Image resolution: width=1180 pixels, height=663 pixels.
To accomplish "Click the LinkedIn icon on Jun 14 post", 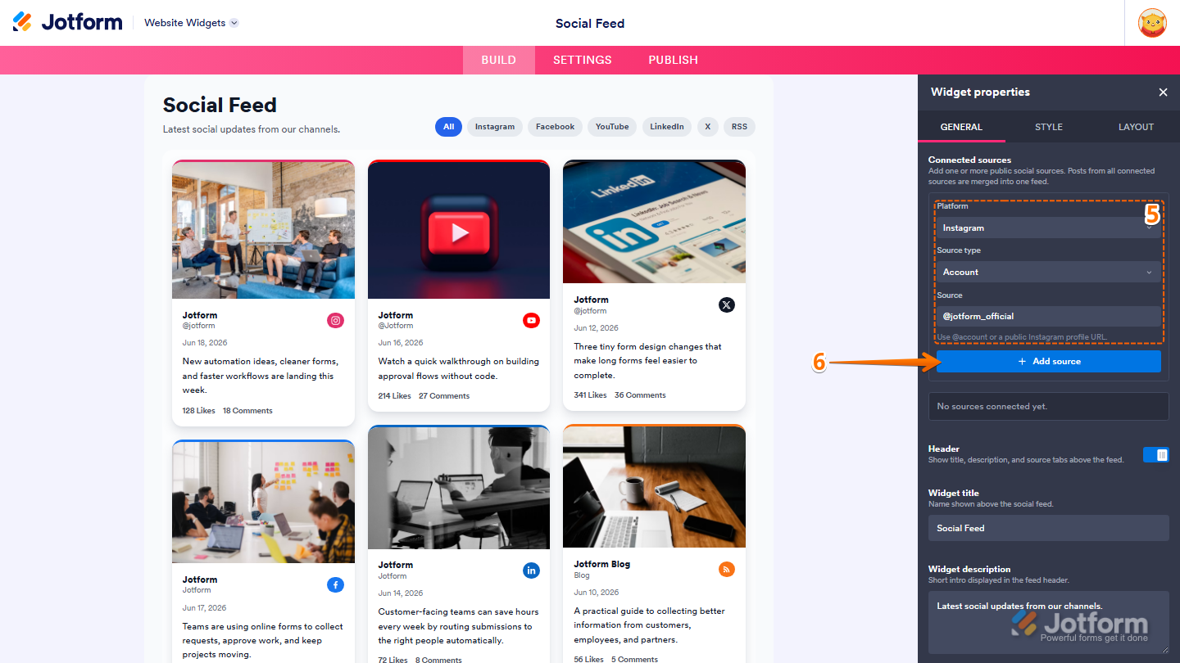I will pyautogui.click(x=531, y=571).
